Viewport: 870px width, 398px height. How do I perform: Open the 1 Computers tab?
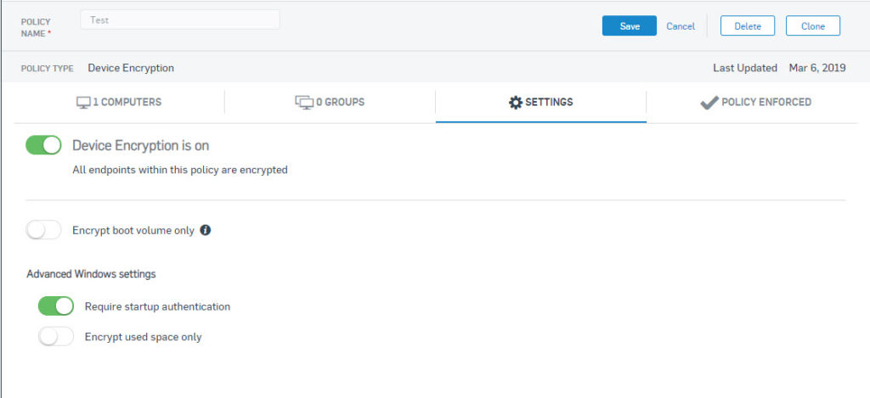click(x=119, y=103)
